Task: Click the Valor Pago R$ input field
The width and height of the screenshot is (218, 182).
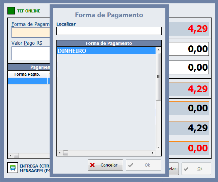Action: coord(30,53)
